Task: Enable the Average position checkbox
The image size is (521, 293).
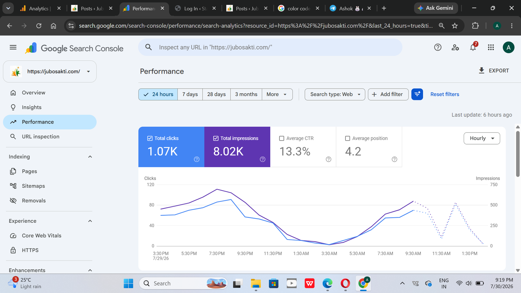Action: (x=347, y=138)
